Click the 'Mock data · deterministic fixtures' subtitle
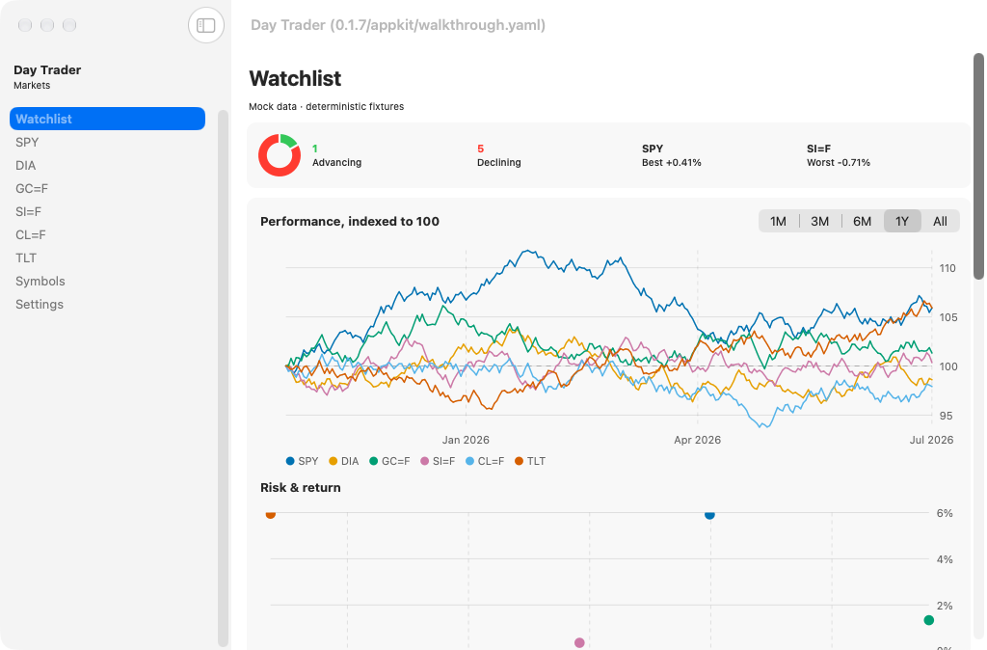The width and height of the screenshot is (987, 650). tap(326, 106)
